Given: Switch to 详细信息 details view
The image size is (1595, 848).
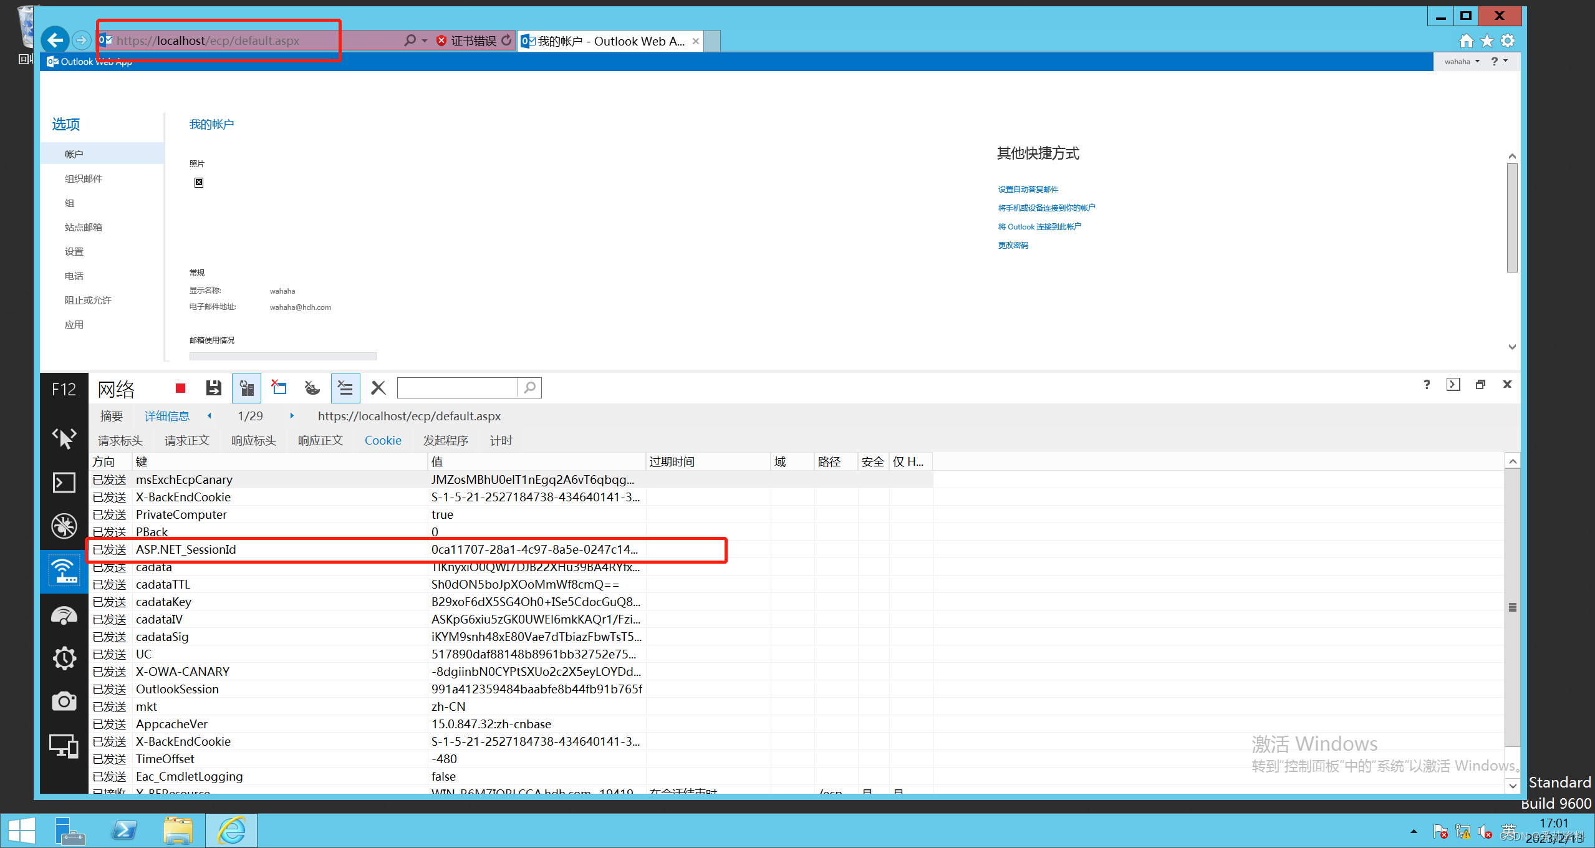Looking at the screenshot, I should [x=167, y=416].
